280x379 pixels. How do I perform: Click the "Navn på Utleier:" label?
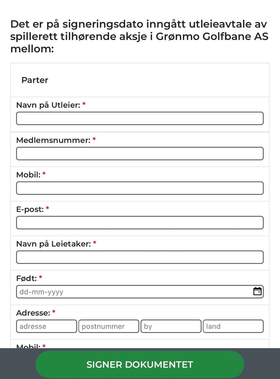48,105
